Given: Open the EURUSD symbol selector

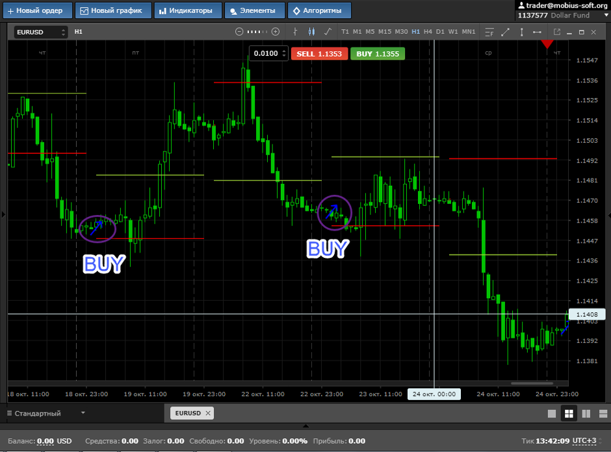Looking at the screenshot, I should [x=41, y=32].
